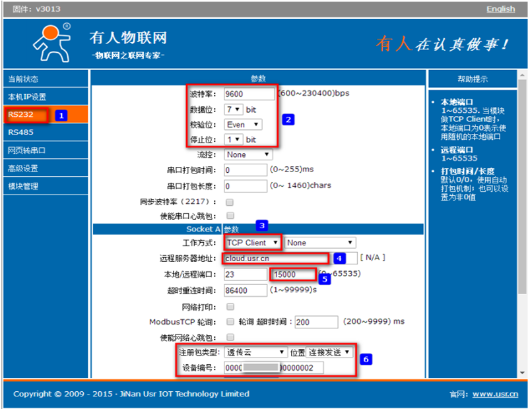Go to 高级设置 in sidebar
528x409 pixels.
click(x=23, y=168)
